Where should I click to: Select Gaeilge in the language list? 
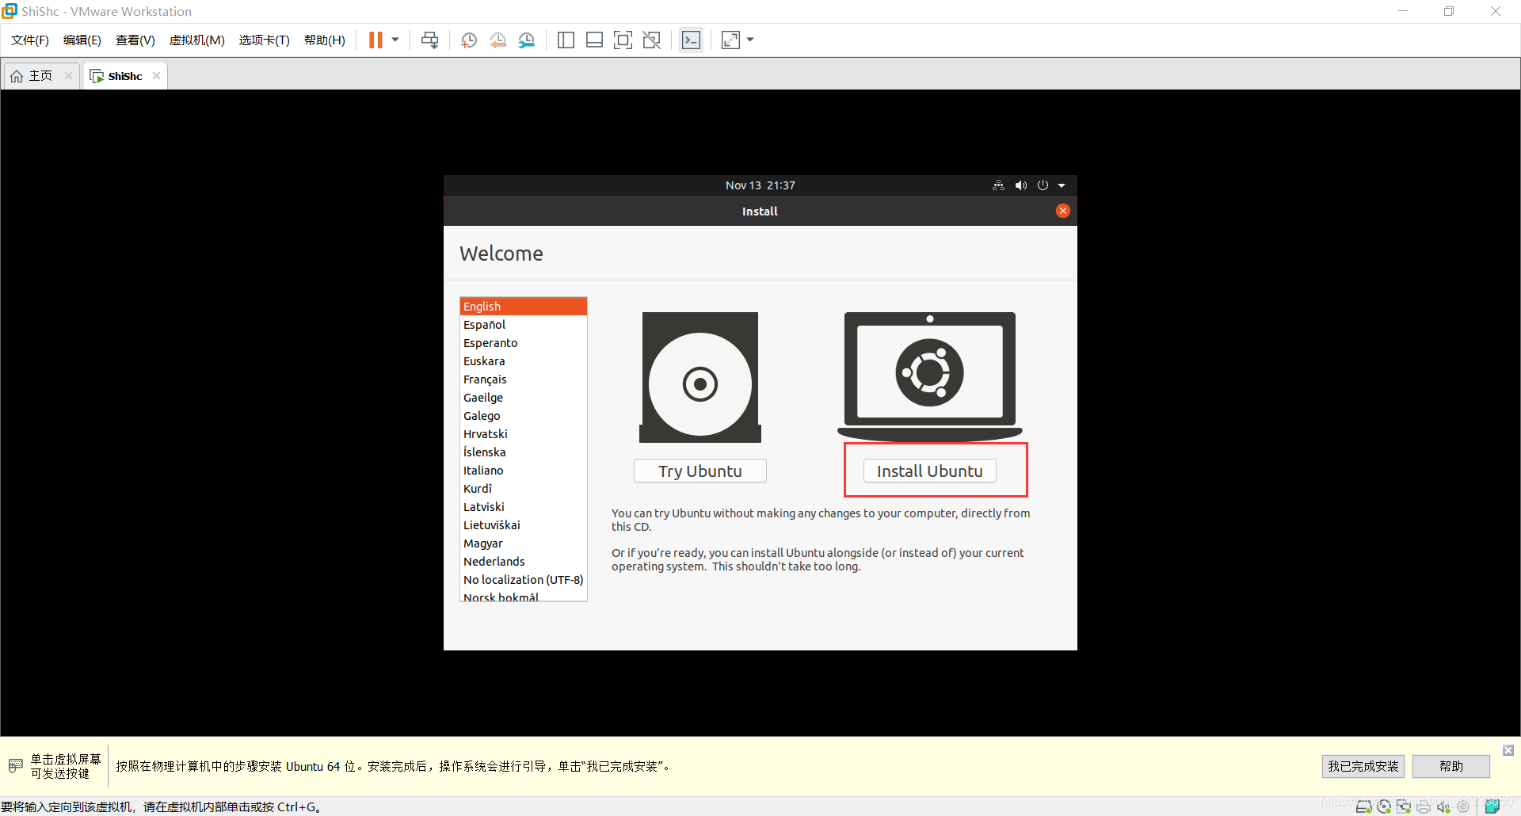pos(524,398)
